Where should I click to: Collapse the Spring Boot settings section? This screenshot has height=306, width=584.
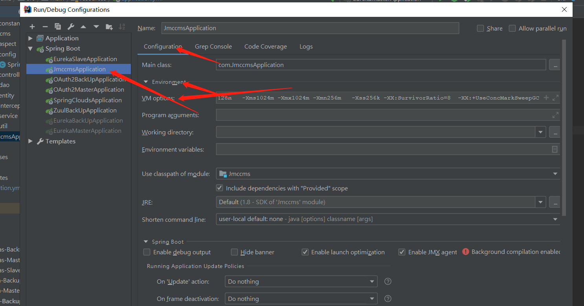click(146, 242)
